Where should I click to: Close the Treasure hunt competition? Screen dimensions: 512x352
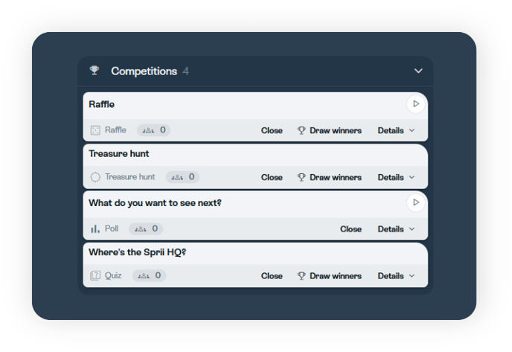pos(272,177)
